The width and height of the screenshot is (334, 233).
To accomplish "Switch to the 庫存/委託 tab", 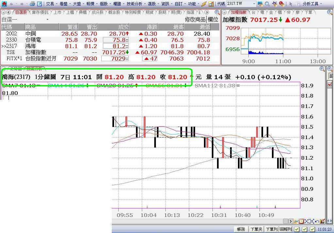I will 40,12.
